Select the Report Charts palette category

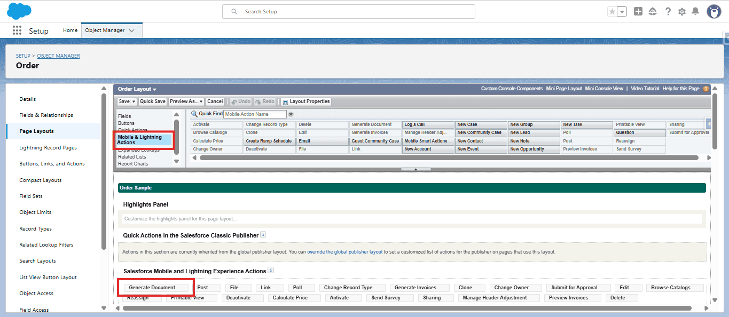[133, 164]
